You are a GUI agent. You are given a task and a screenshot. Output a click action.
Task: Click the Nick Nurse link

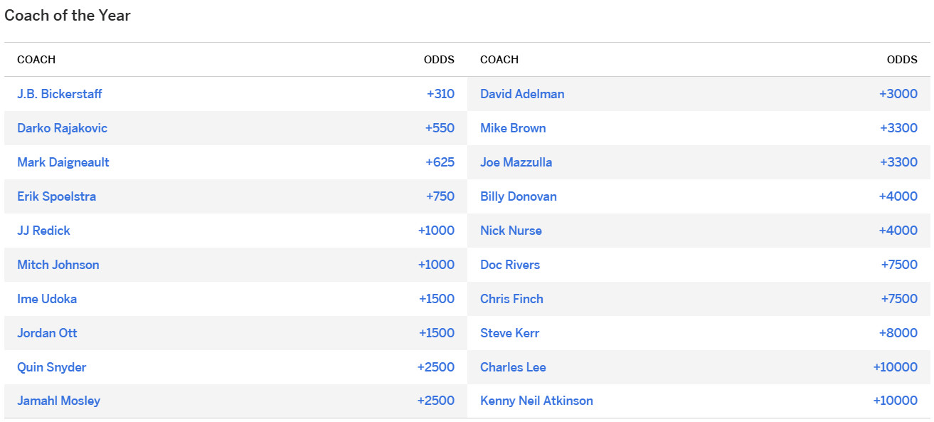click(511, 231)
